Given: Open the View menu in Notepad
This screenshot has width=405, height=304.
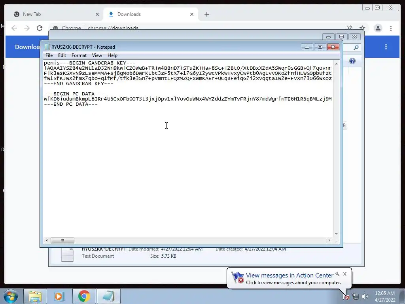Looking at the screenshot, I should (97, 55).
